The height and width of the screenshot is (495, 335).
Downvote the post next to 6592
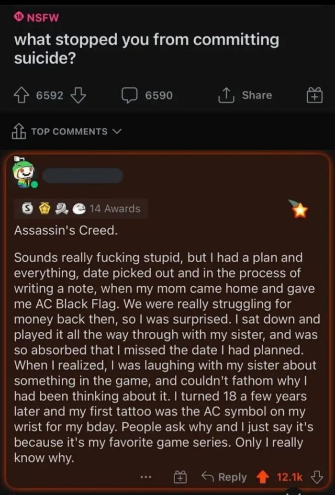[78, 96]
